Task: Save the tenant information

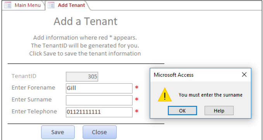Action: (x=58, y=132)
